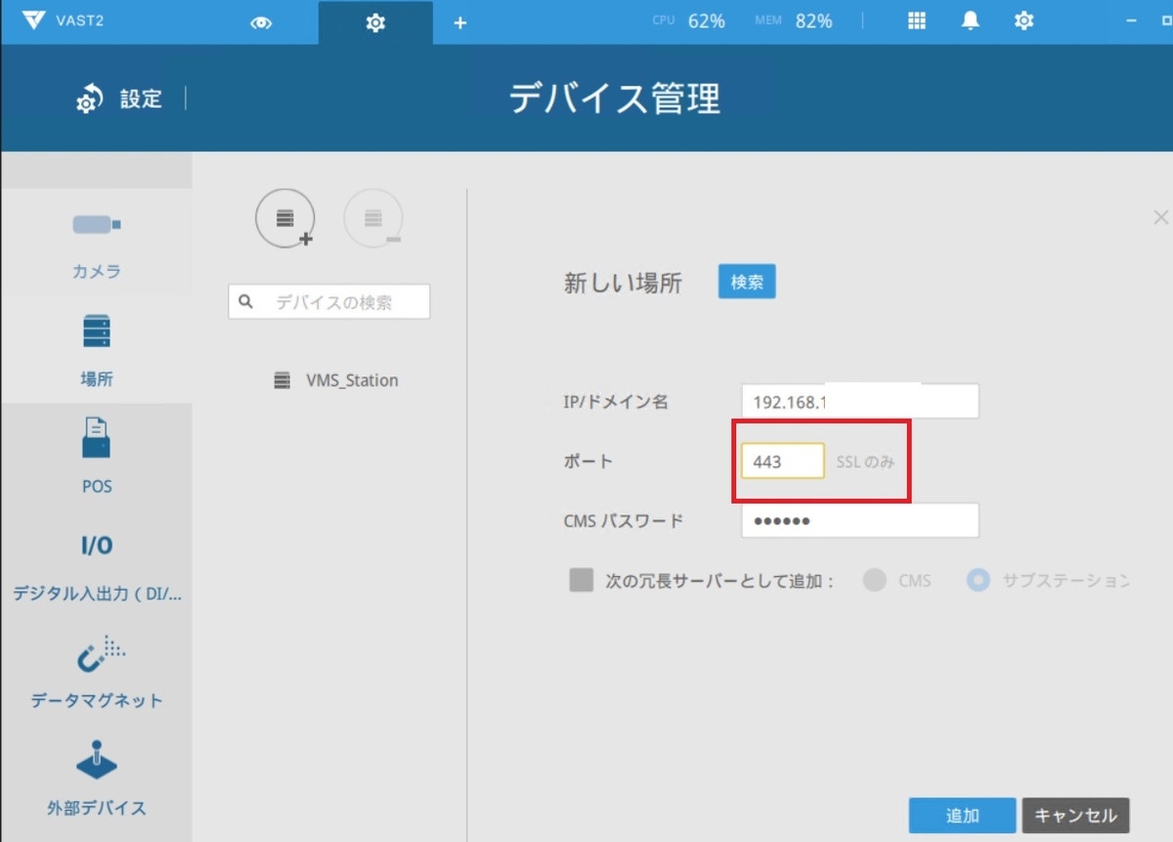
Task: Click the add station icon with plus
Action: pyautogui.click(x=285, y=219)
